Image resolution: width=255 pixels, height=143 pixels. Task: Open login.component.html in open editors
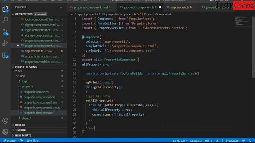click(x=39, y=19)
